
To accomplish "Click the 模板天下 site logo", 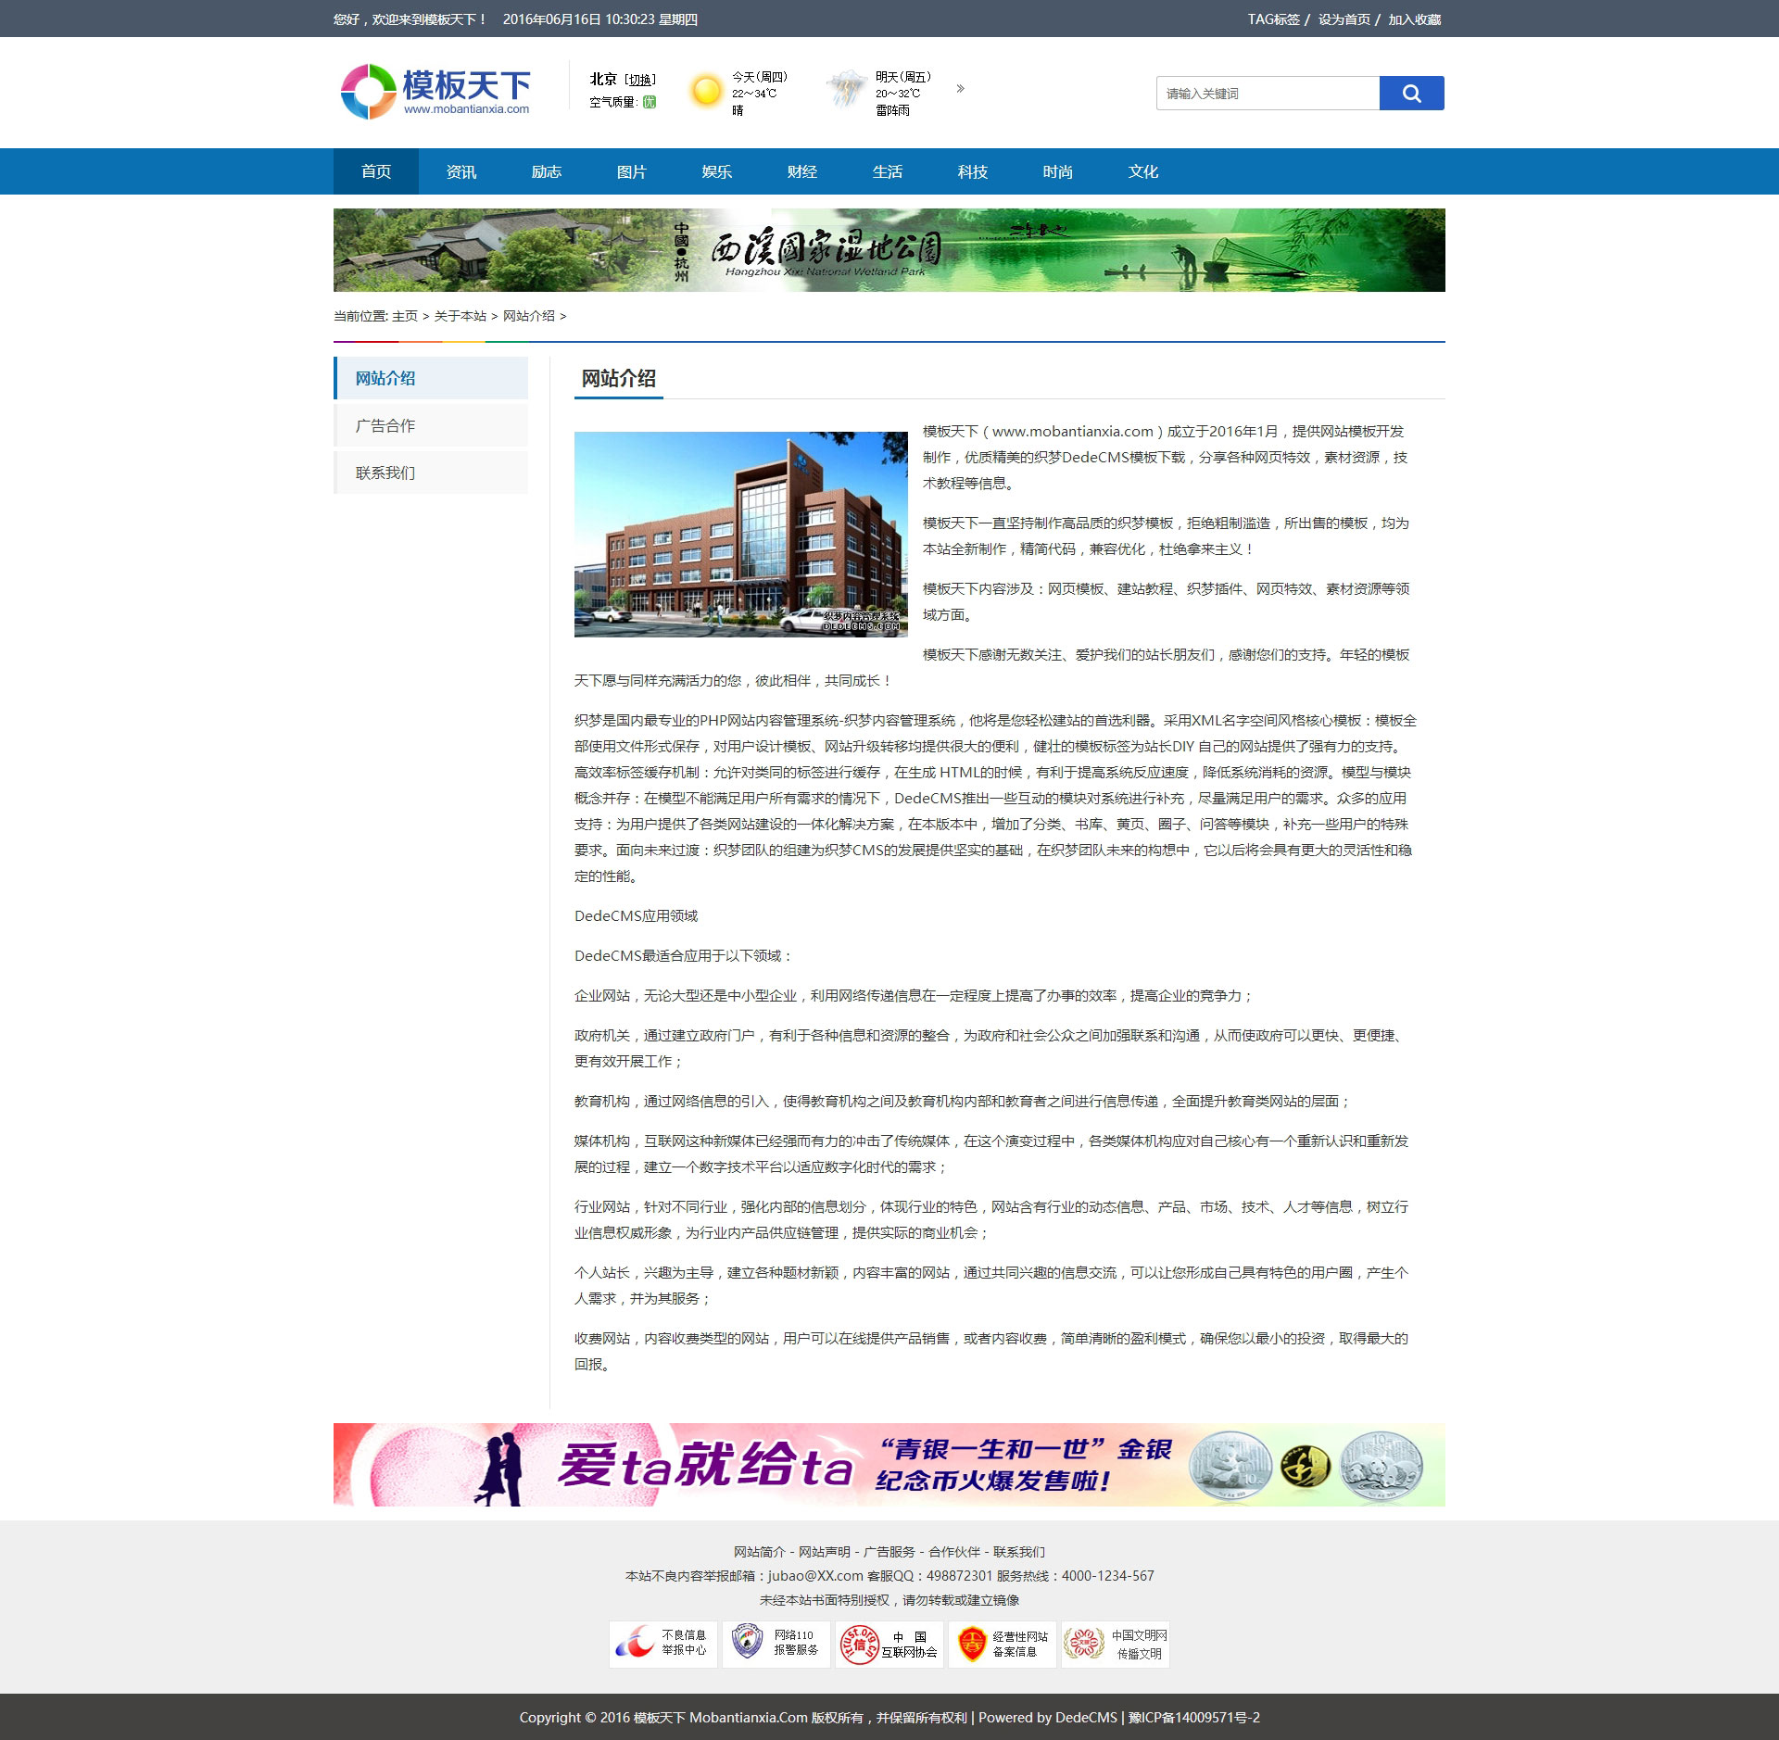I will 435,92.
